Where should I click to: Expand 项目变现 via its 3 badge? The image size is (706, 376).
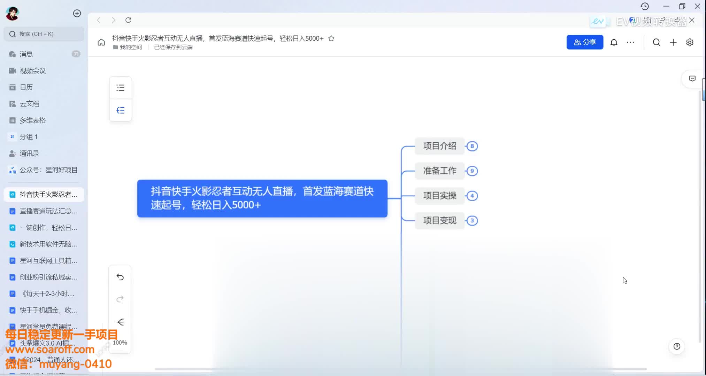tap(472, 220)
